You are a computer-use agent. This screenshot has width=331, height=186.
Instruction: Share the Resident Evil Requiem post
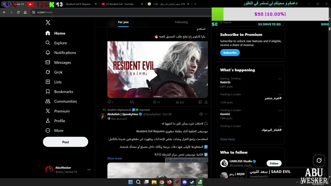click(206, 102)
